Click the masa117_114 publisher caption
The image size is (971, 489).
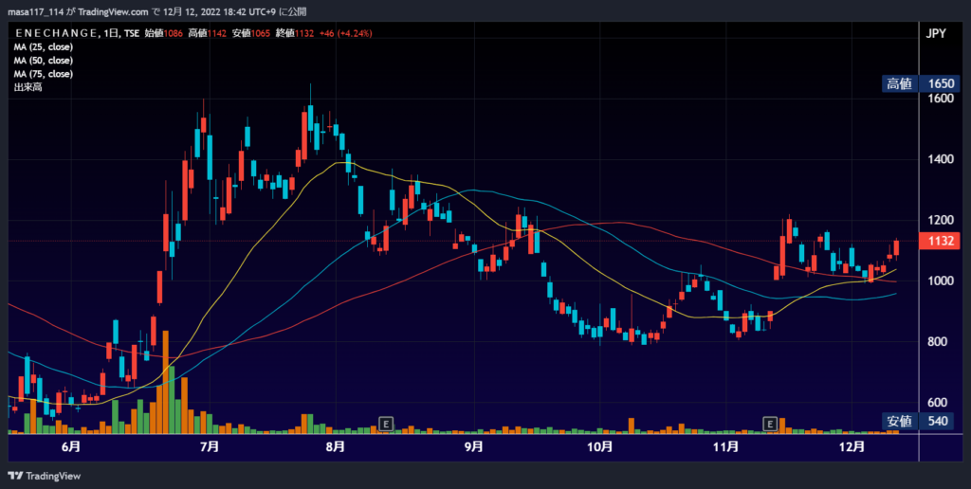[x=35, y=11]
